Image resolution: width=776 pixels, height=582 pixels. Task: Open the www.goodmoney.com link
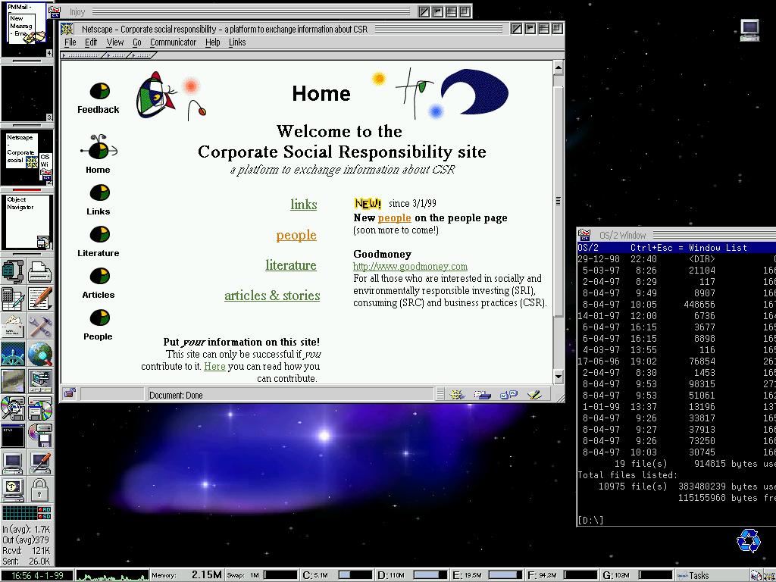(x=410, y=267)
